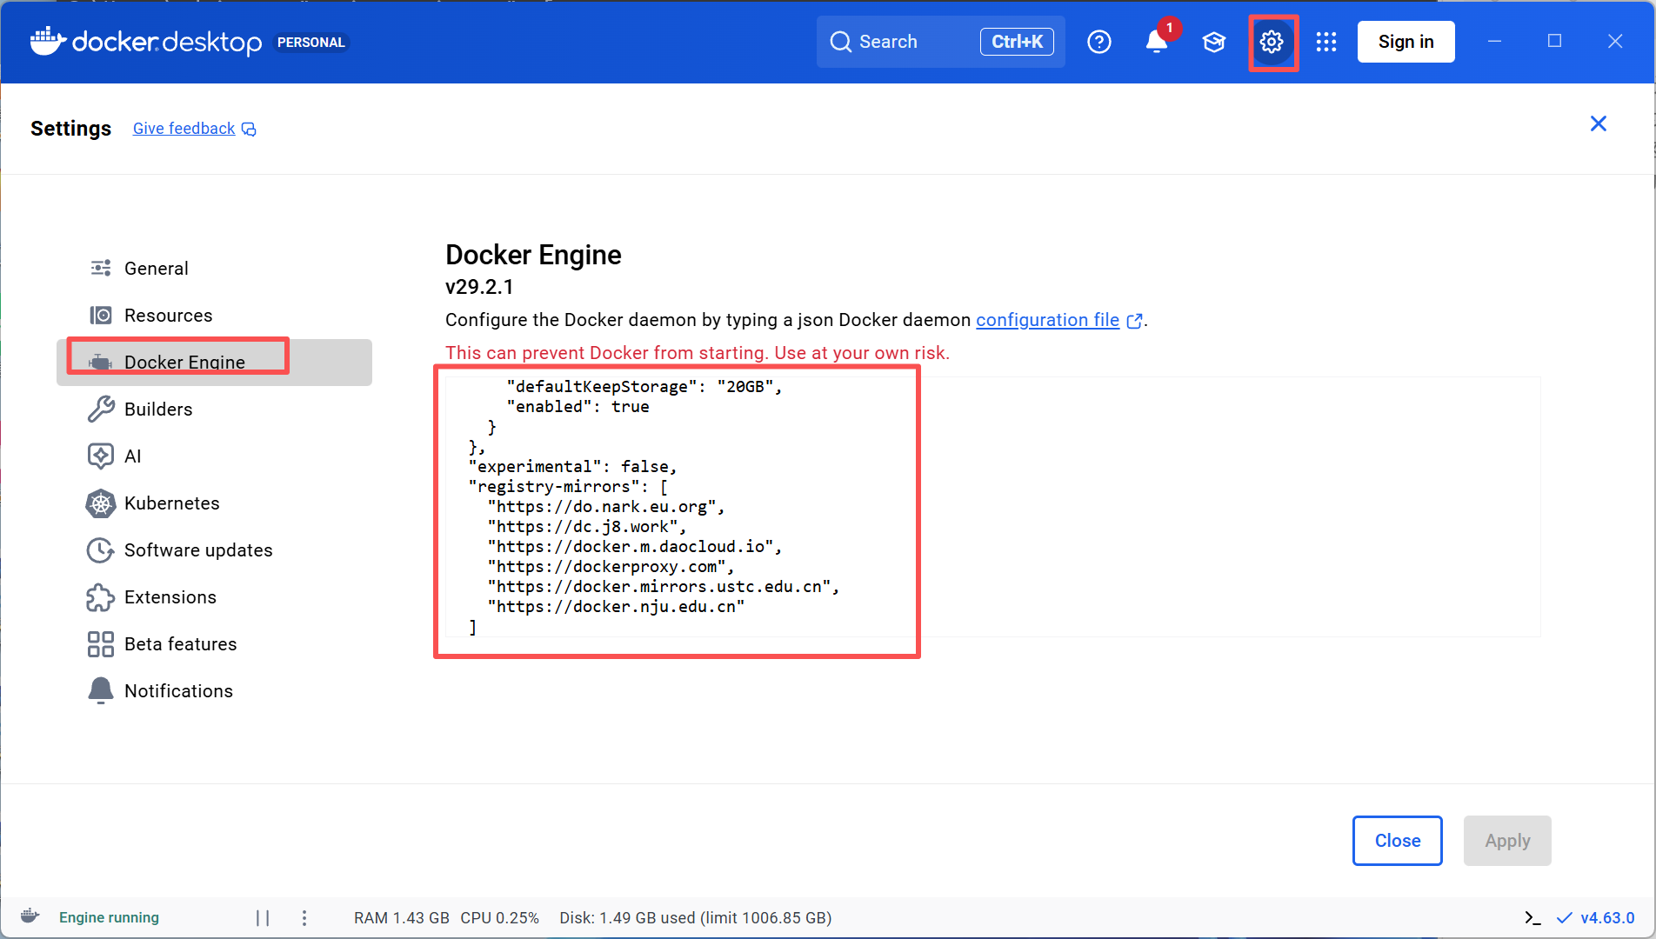Click the "https://docker.nju.edu.cn" mirror line
Image resolution: width=1656 pixels, height=939 pixels.
(616, 607)
